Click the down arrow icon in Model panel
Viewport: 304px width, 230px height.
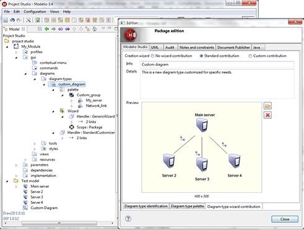[x=81, y=29]
